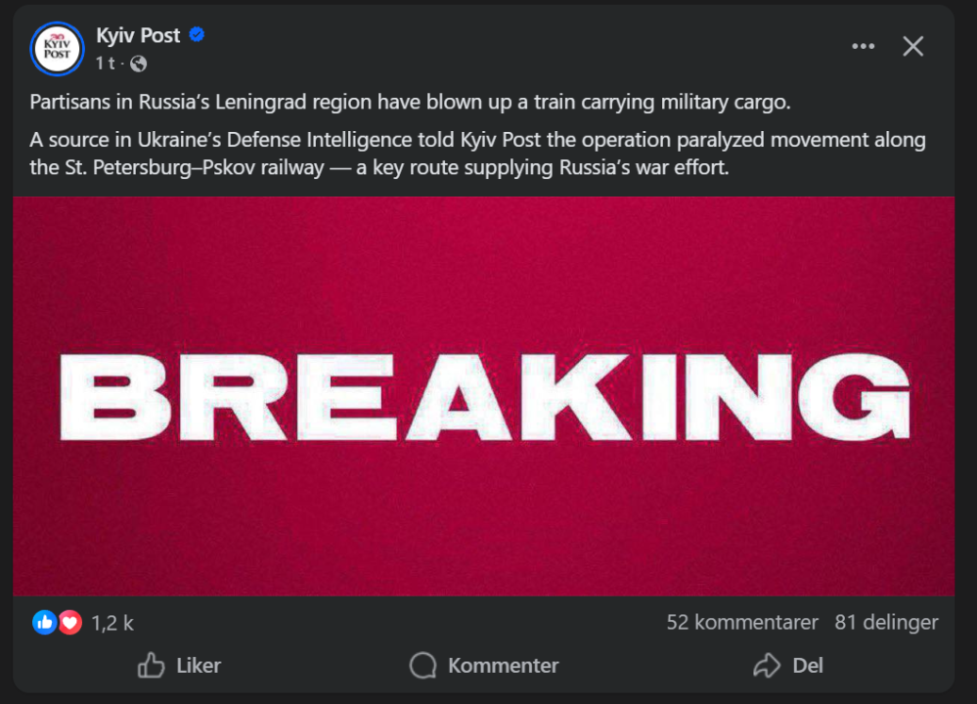Click the paragraph mentioning Ukraine's Defense Intelligence
The image size is (977, 704).
pos(477,153)
